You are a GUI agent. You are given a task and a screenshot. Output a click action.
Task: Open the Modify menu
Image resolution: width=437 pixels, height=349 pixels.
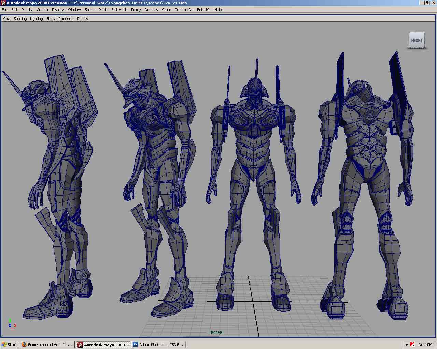pos(27,10)
